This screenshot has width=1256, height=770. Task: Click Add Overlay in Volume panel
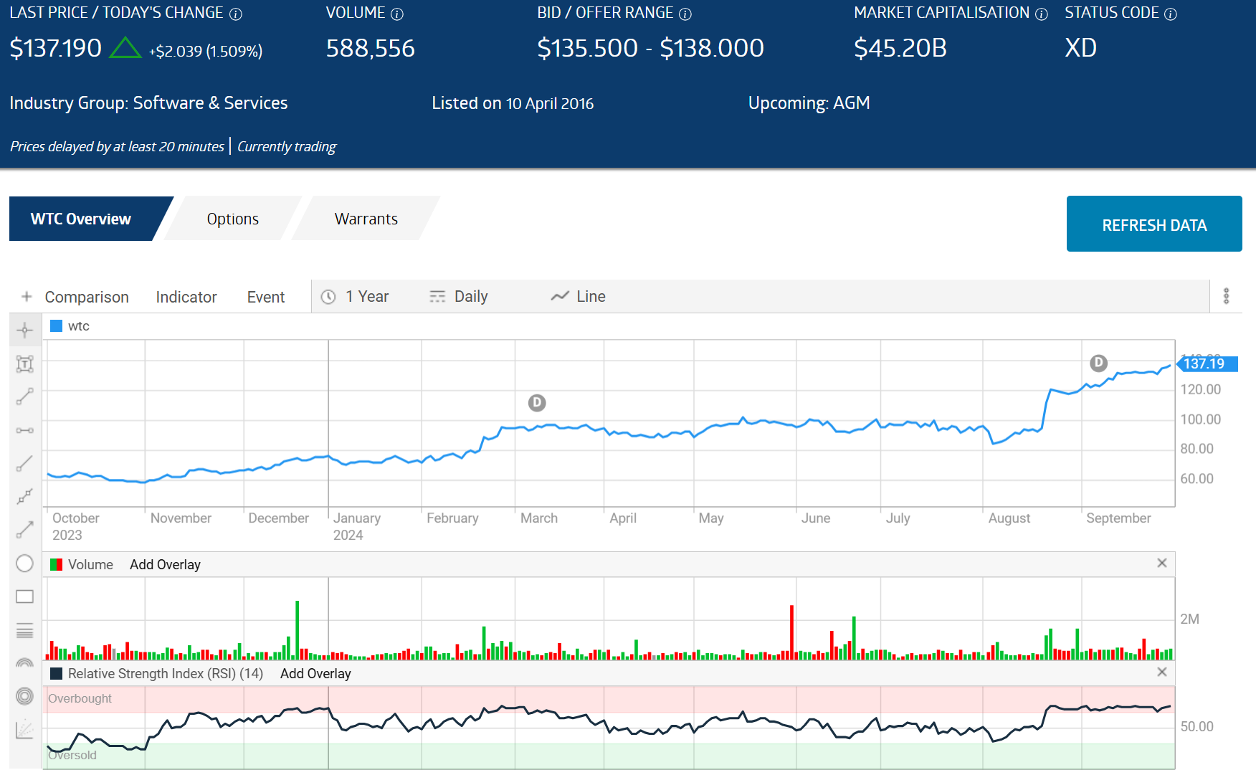(165, 564)
